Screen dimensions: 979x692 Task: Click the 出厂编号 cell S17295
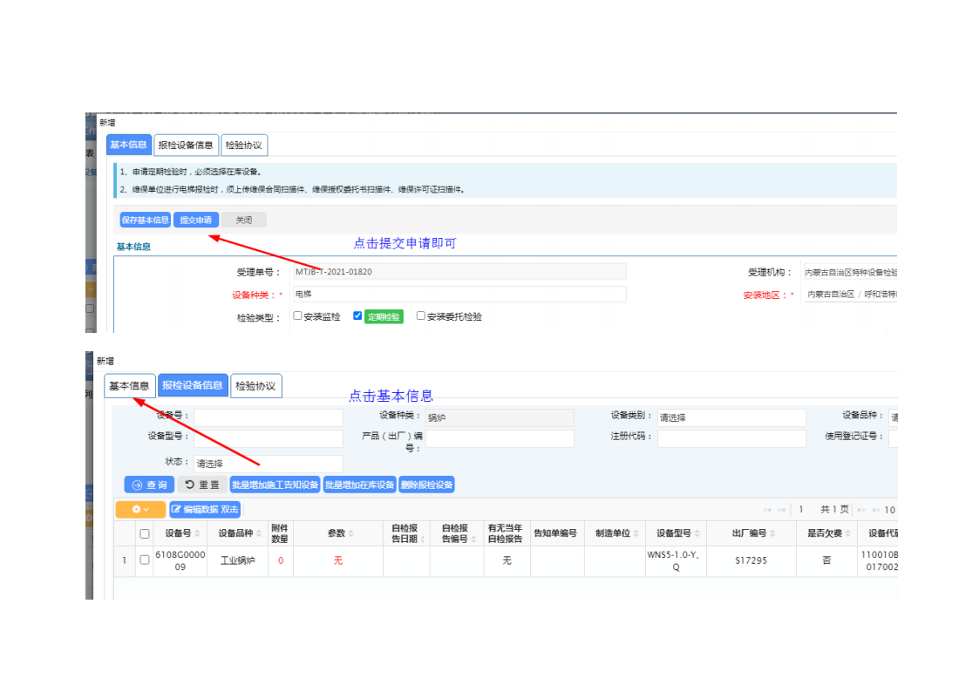751,560
